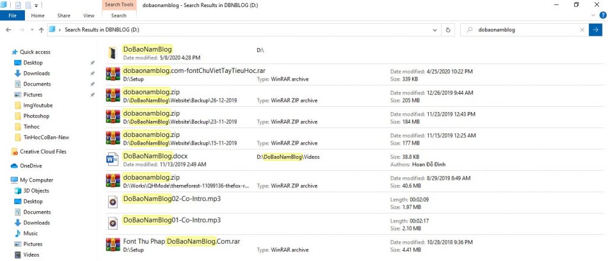The image size is (608, 261).
Task: Open Quick Access Toolbar customize dropdown
Action: pos(36,5)
